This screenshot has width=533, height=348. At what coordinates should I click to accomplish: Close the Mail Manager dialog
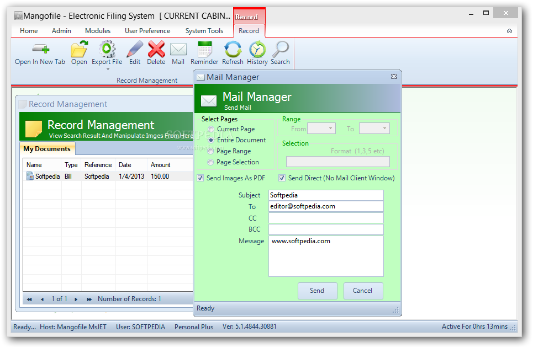(394, 77)
